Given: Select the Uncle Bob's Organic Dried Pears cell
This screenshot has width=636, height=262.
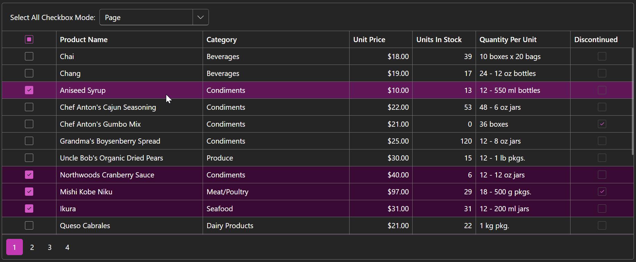Looking at the screenshot, I should tap(112, 158).
